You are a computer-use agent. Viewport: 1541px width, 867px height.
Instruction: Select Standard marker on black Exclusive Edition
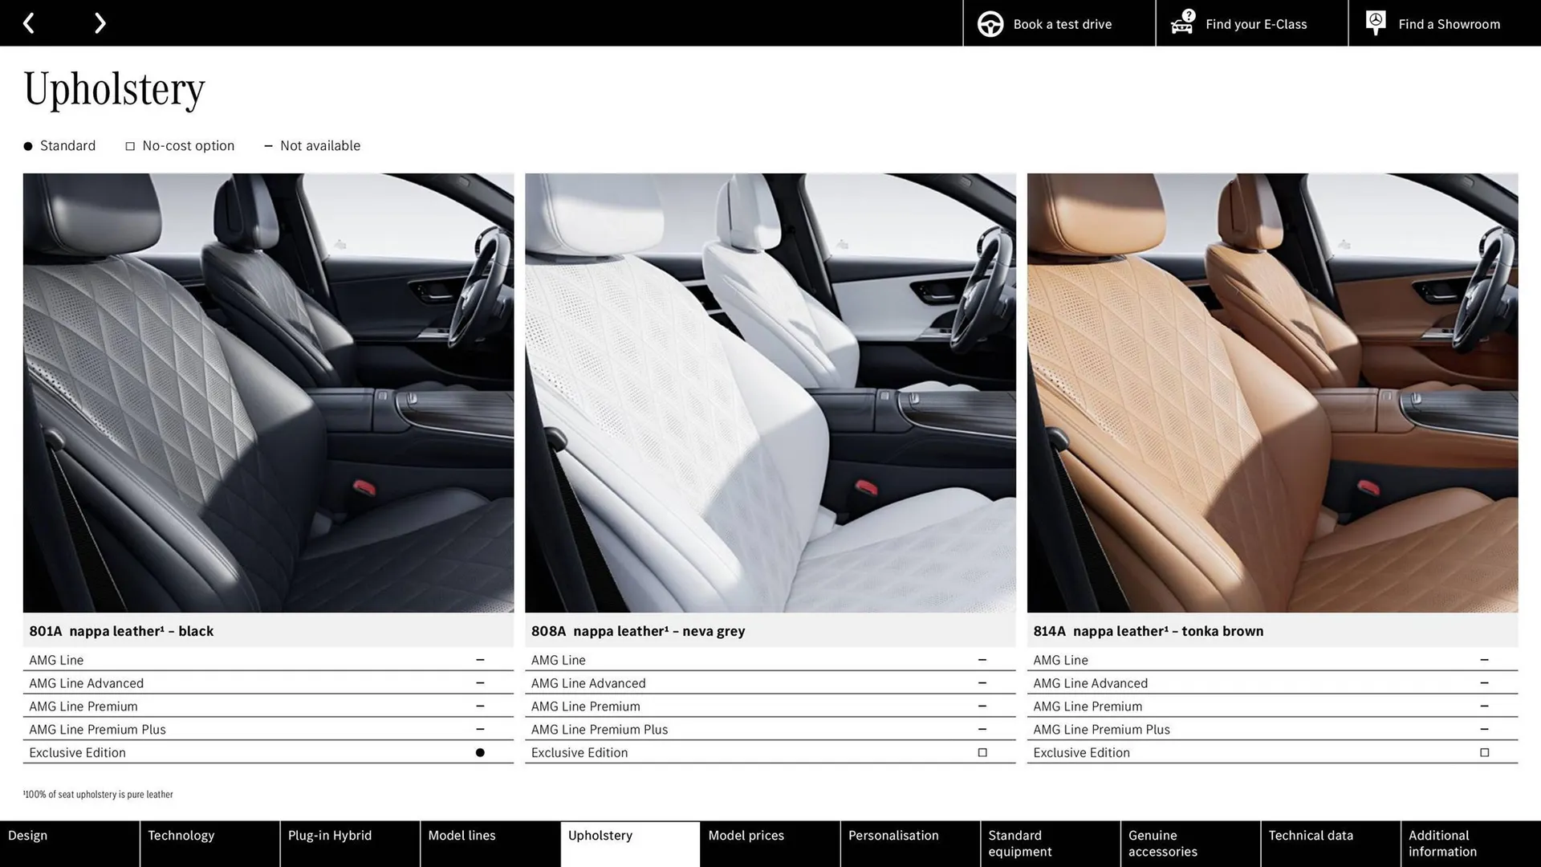(480, 752)
